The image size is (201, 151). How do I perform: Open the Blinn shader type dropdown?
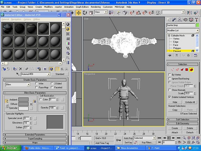pyautogui.click(x=29, y=85)
